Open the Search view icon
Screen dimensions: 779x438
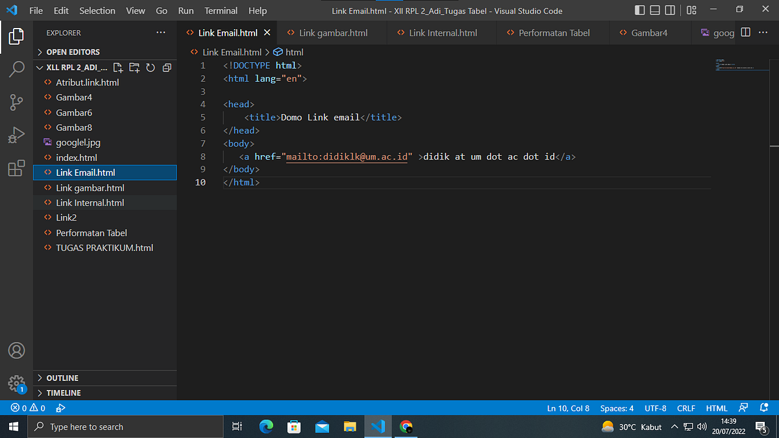(x=16, y=69)
